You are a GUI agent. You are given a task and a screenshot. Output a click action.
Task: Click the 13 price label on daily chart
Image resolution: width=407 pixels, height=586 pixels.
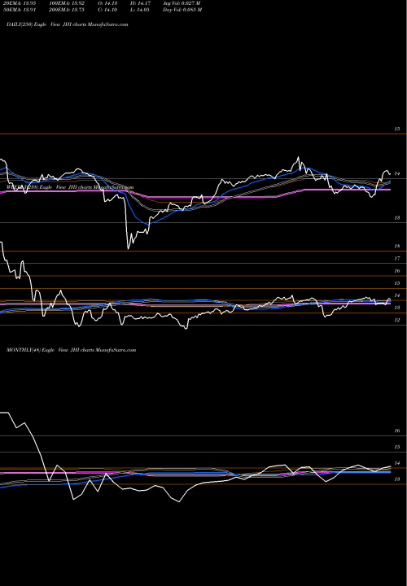pos(397,218)
